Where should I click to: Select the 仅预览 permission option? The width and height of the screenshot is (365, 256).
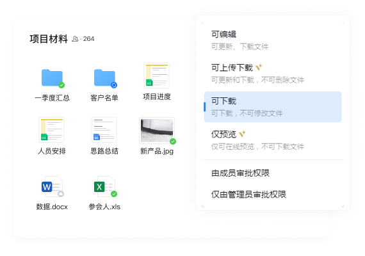click(273, 140)
